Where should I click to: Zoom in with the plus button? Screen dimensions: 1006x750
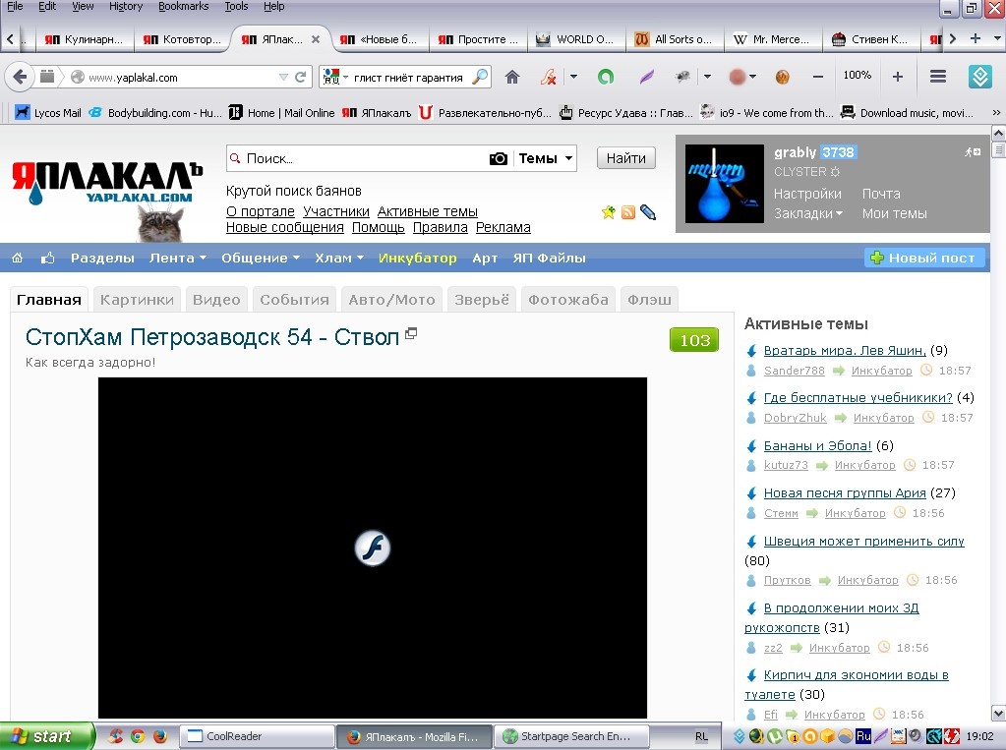(x=898, y=77)
